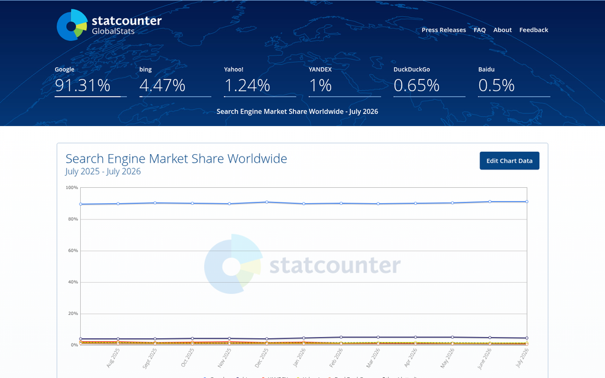
Task: Select the Yahoo! 1.24% stat
Action: (x=260, y=81)
